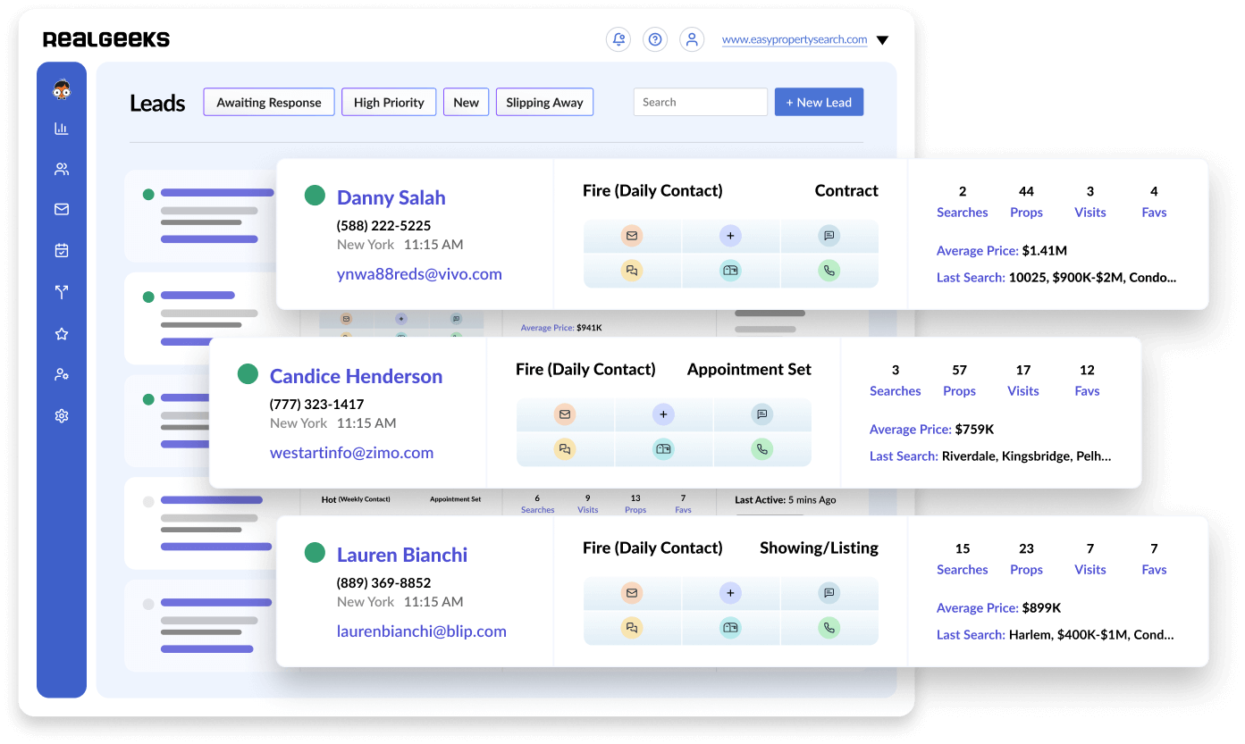Open the Leads section heading
Image resolution: width=1245 pixels, height=744 pixels.
coord(157,104)
